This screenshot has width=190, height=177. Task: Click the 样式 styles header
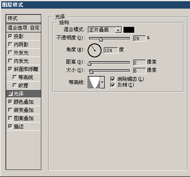[23, 18]
